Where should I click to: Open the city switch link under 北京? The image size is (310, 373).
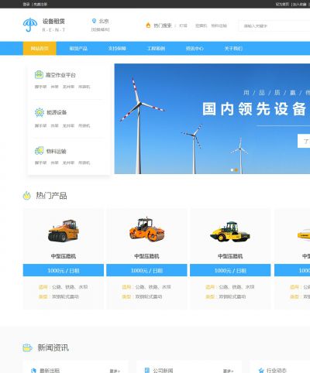[101, 29]
